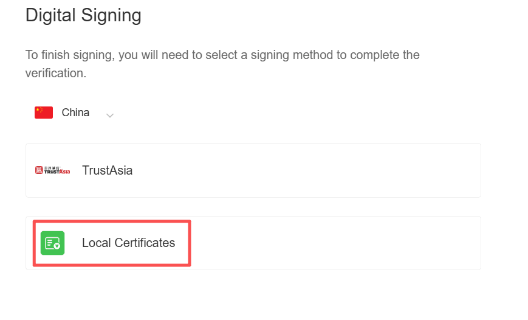Choose the Local Certificates label
Viewport: 528px width, 320px height.
pyautogui.click(x=128, y=243)
